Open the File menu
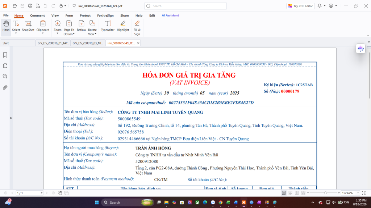This screenshot has height=208, width=371. click(6, 15)
